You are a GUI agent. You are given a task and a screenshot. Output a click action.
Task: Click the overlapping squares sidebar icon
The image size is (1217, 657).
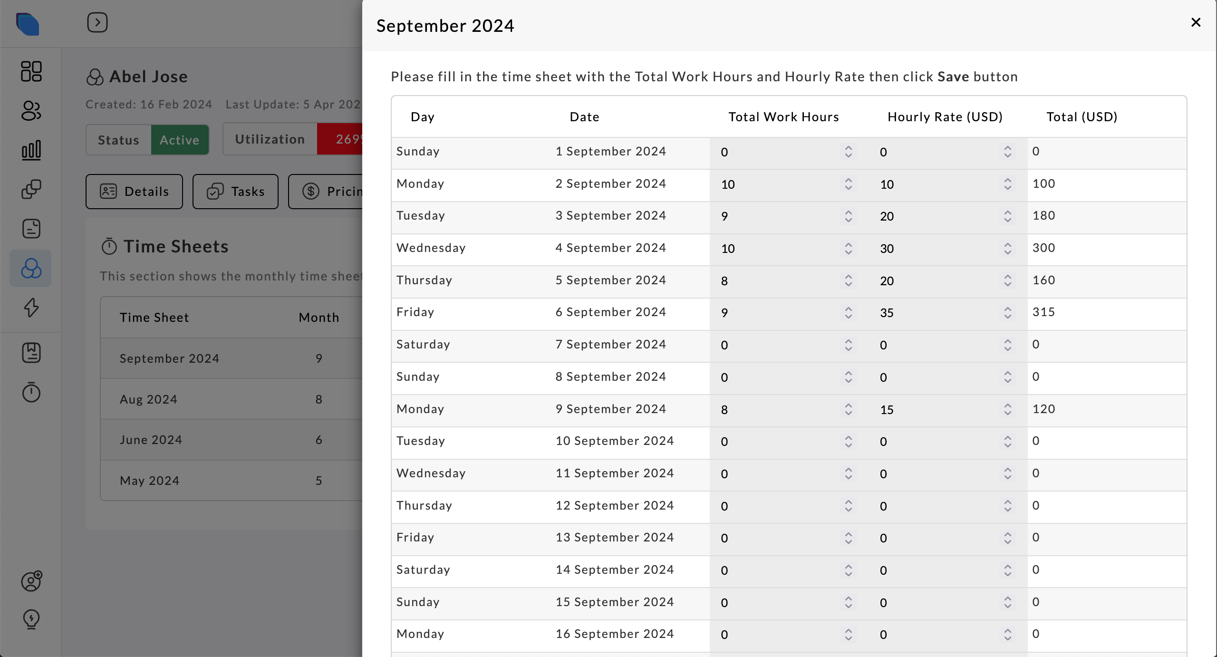tap(31, 189)
